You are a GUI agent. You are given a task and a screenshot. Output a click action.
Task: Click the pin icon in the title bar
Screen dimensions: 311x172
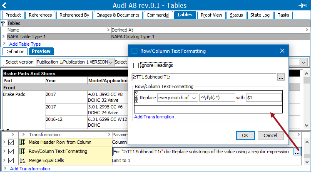coord(303,5)
